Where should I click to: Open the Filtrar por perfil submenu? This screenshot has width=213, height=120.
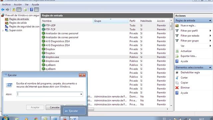[x=189, y=31]
